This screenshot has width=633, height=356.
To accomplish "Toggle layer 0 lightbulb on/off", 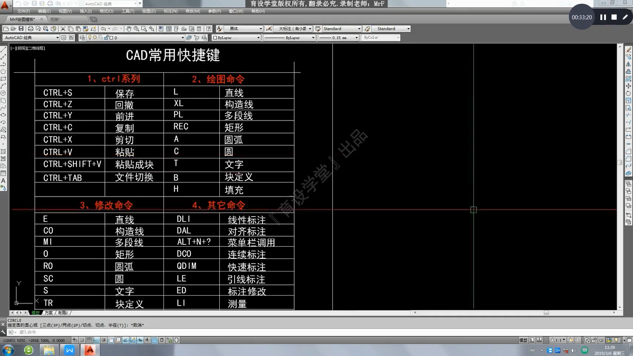I will pos(90,37).
